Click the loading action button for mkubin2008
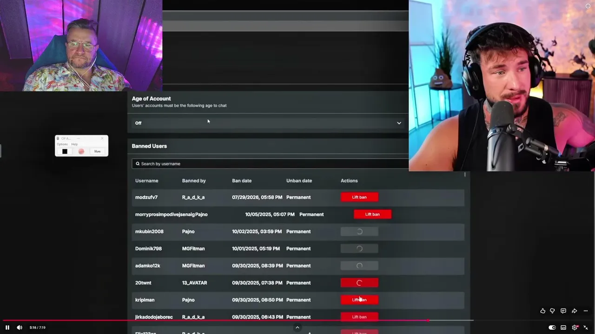Viewport: 595px width, 334px height. [359, 231]
